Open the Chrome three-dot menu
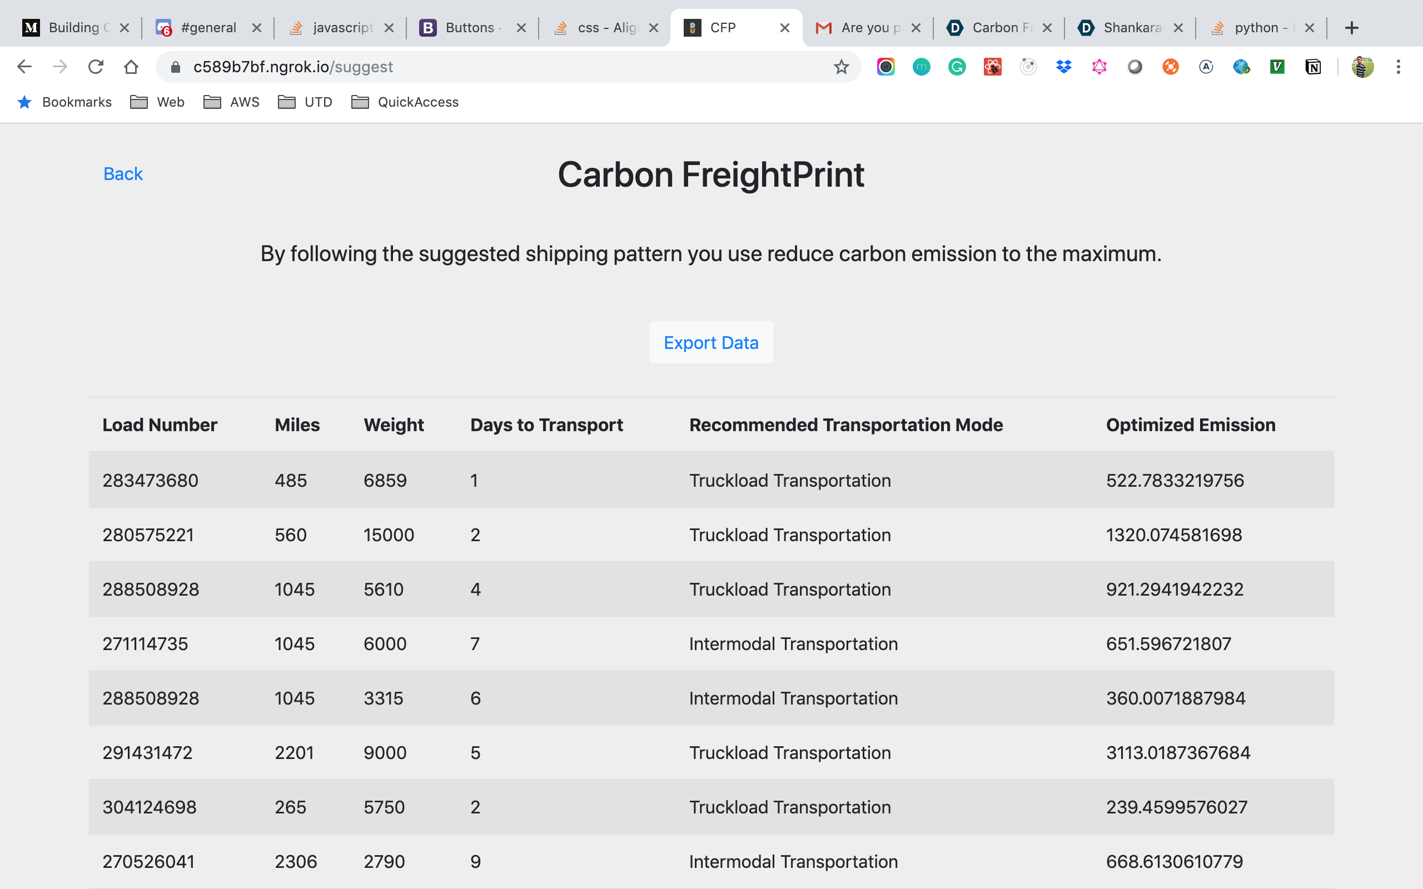The width and height of the screenshot is (1423, 889). [x=1399, y=67]
